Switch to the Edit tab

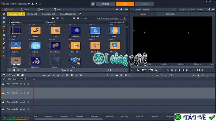tap(125, 4)
